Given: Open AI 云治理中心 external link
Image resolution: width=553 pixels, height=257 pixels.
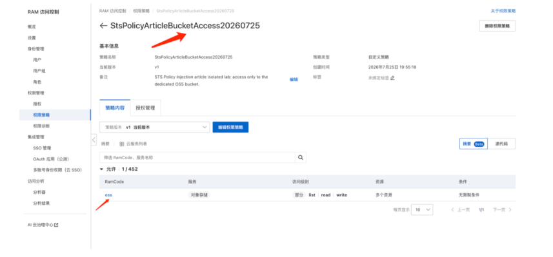Looking at the screenshot, I should 43,225.
